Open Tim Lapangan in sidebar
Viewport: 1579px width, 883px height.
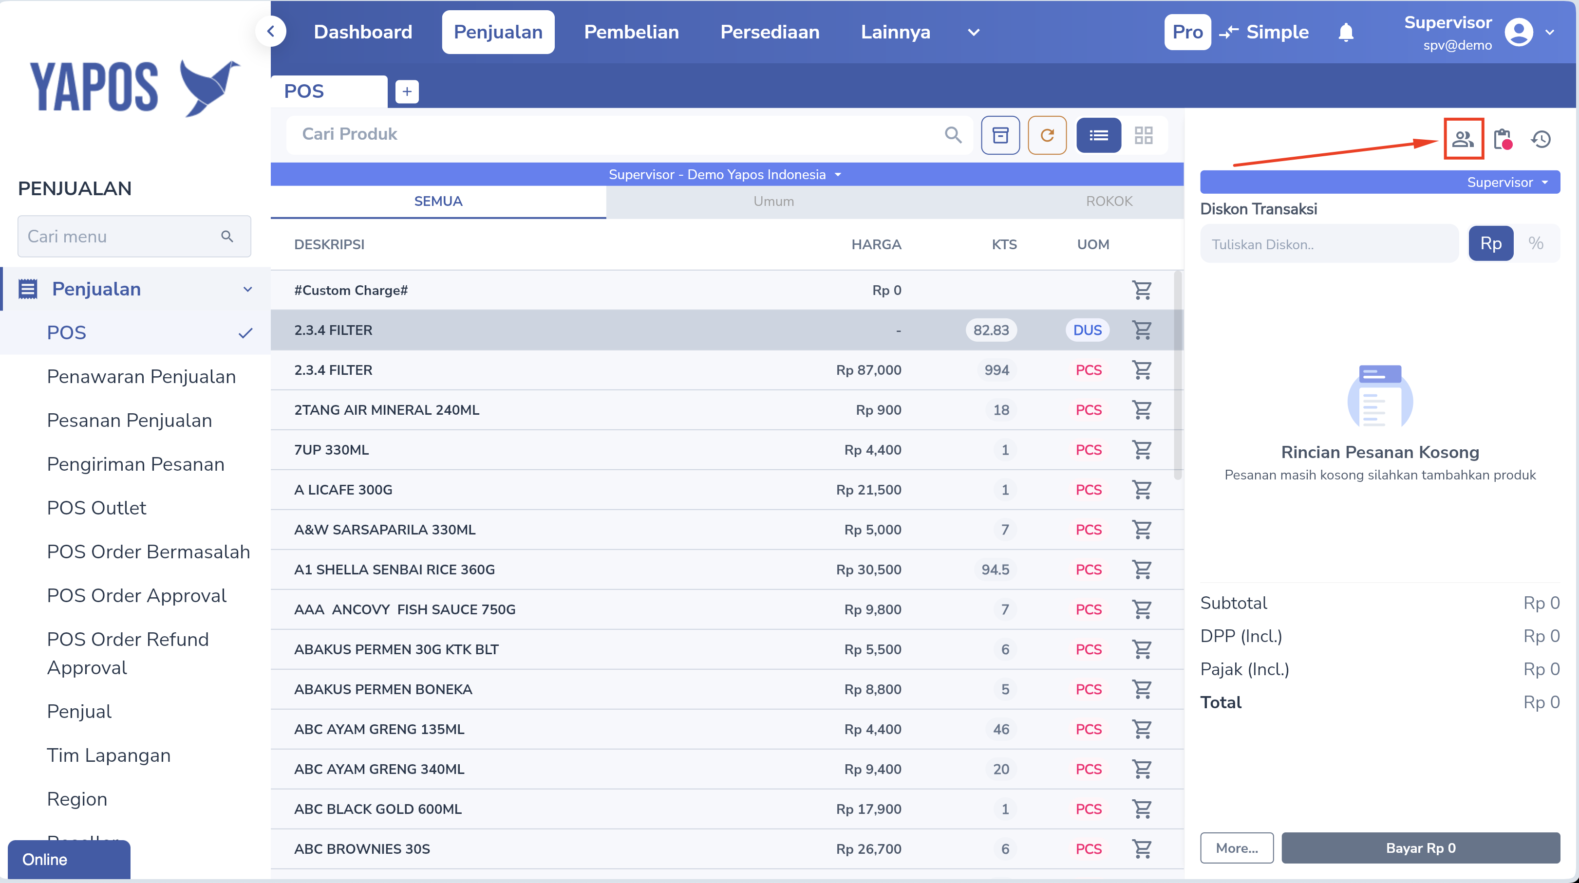109,755
